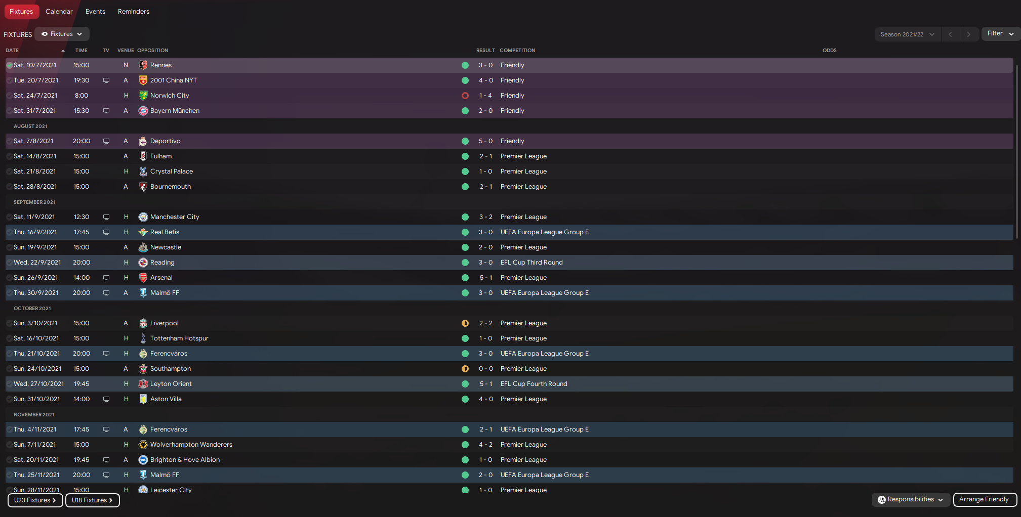This screenshot has width=1021, height=517.
Task: Toggle the row checkbox for the Tottenham Hotspur fixture
Action: pyautogui.click(x=10, y=338)
